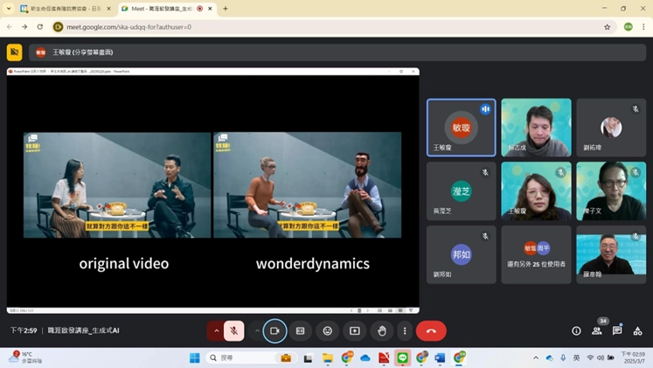The width and height of the screenshot is (653, 368).
Task: Leave the call with red hang-up button
Action: click(x=431, y=331)
